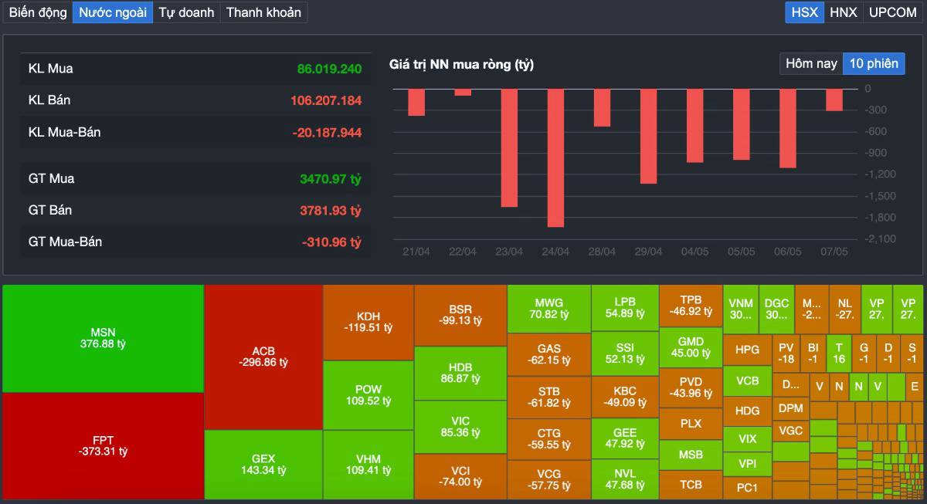Click the TCB tile
This screenshot has height=504, width=927.
[x=691, y=485]
